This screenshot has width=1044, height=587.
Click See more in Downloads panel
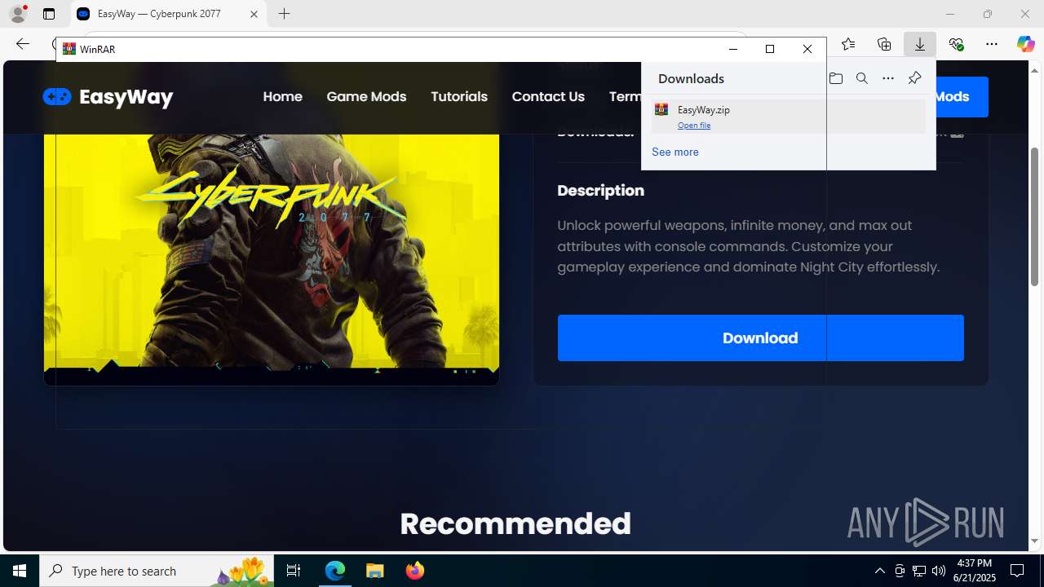(675, 152)
